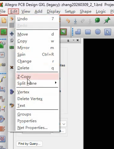
Task: Click the blue down-arrow toolbar icon
Action: pyautogui.click(x=75, y=21)
